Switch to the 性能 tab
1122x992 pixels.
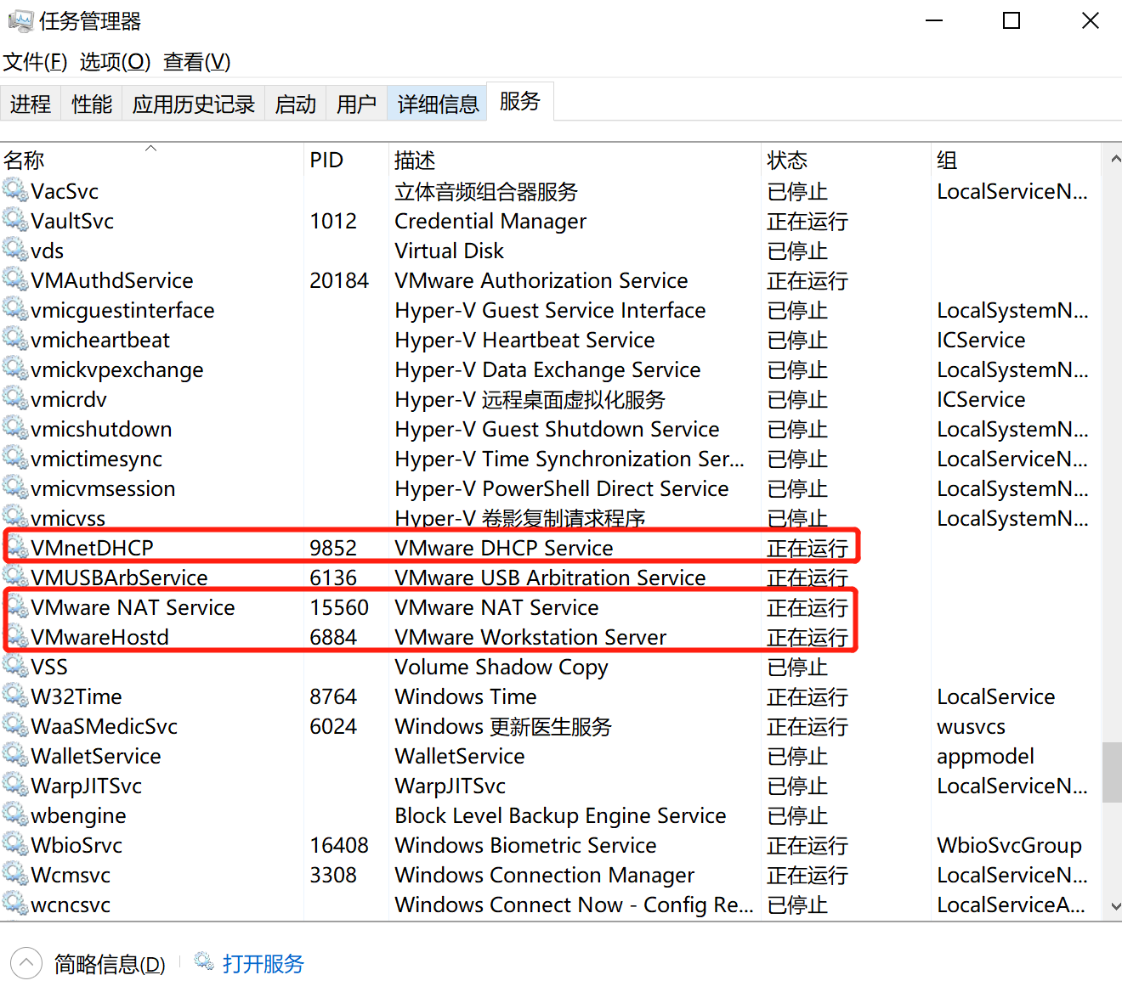[92, 104]
